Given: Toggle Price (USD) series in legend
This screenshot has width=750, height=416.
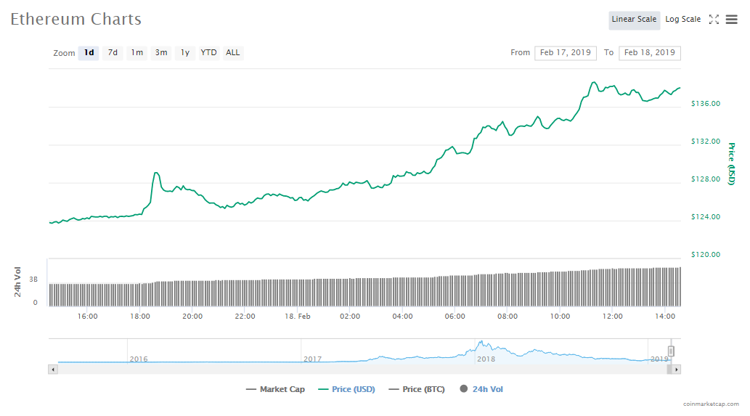Looking at the screenshot, I should 346,390.
